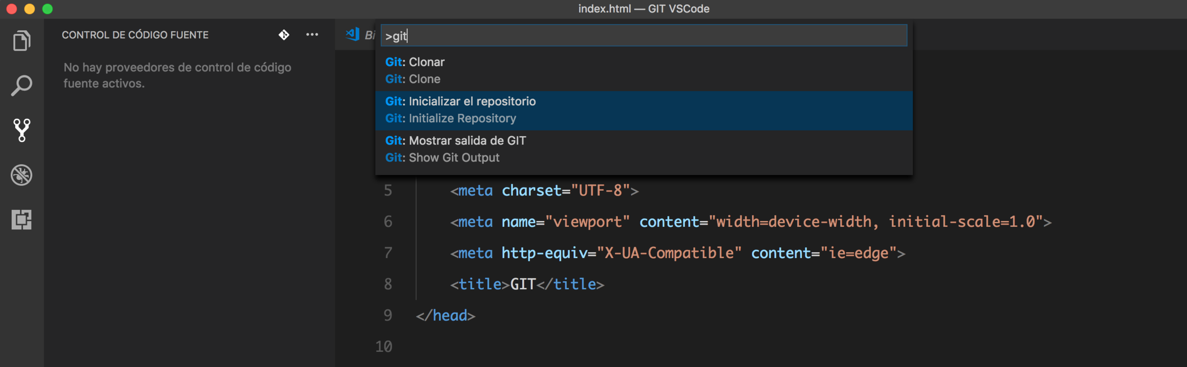
Task: Click line number 8 in the gutter
Action: tap(388, 284)
